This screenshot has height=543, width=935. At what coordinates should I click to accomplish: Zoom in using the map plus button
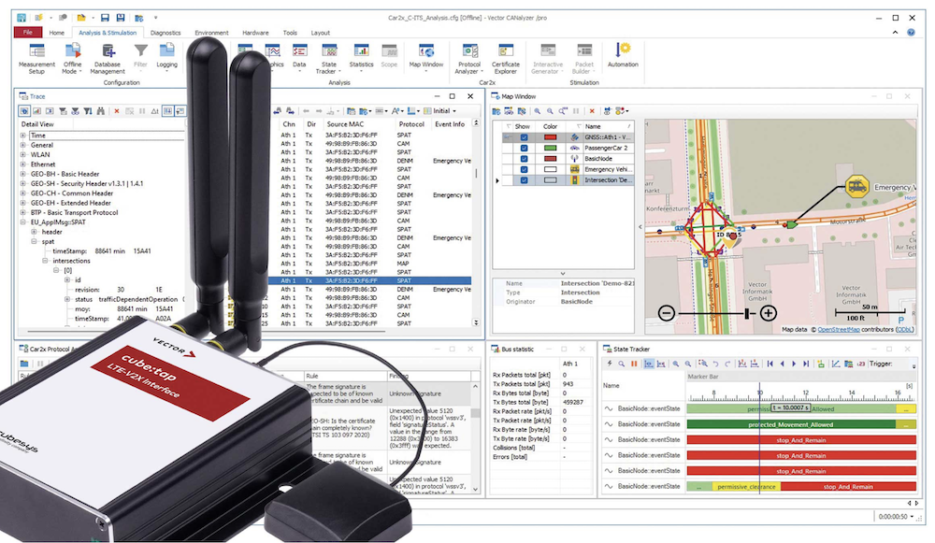point(768,313)
